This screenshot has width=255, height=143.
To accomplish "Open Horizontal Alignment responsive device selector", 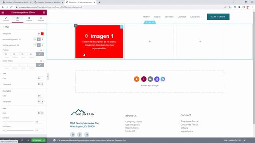I will [x=20, y=39].
